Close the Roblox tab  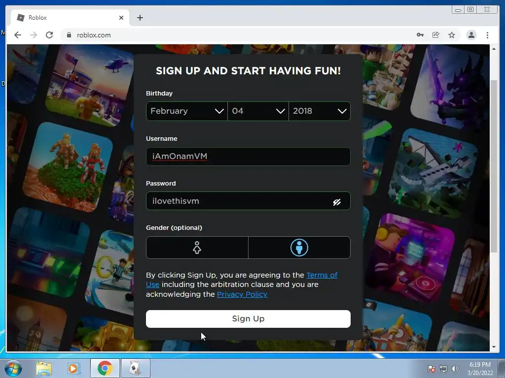pyautogui.click(x=121, y=18)
